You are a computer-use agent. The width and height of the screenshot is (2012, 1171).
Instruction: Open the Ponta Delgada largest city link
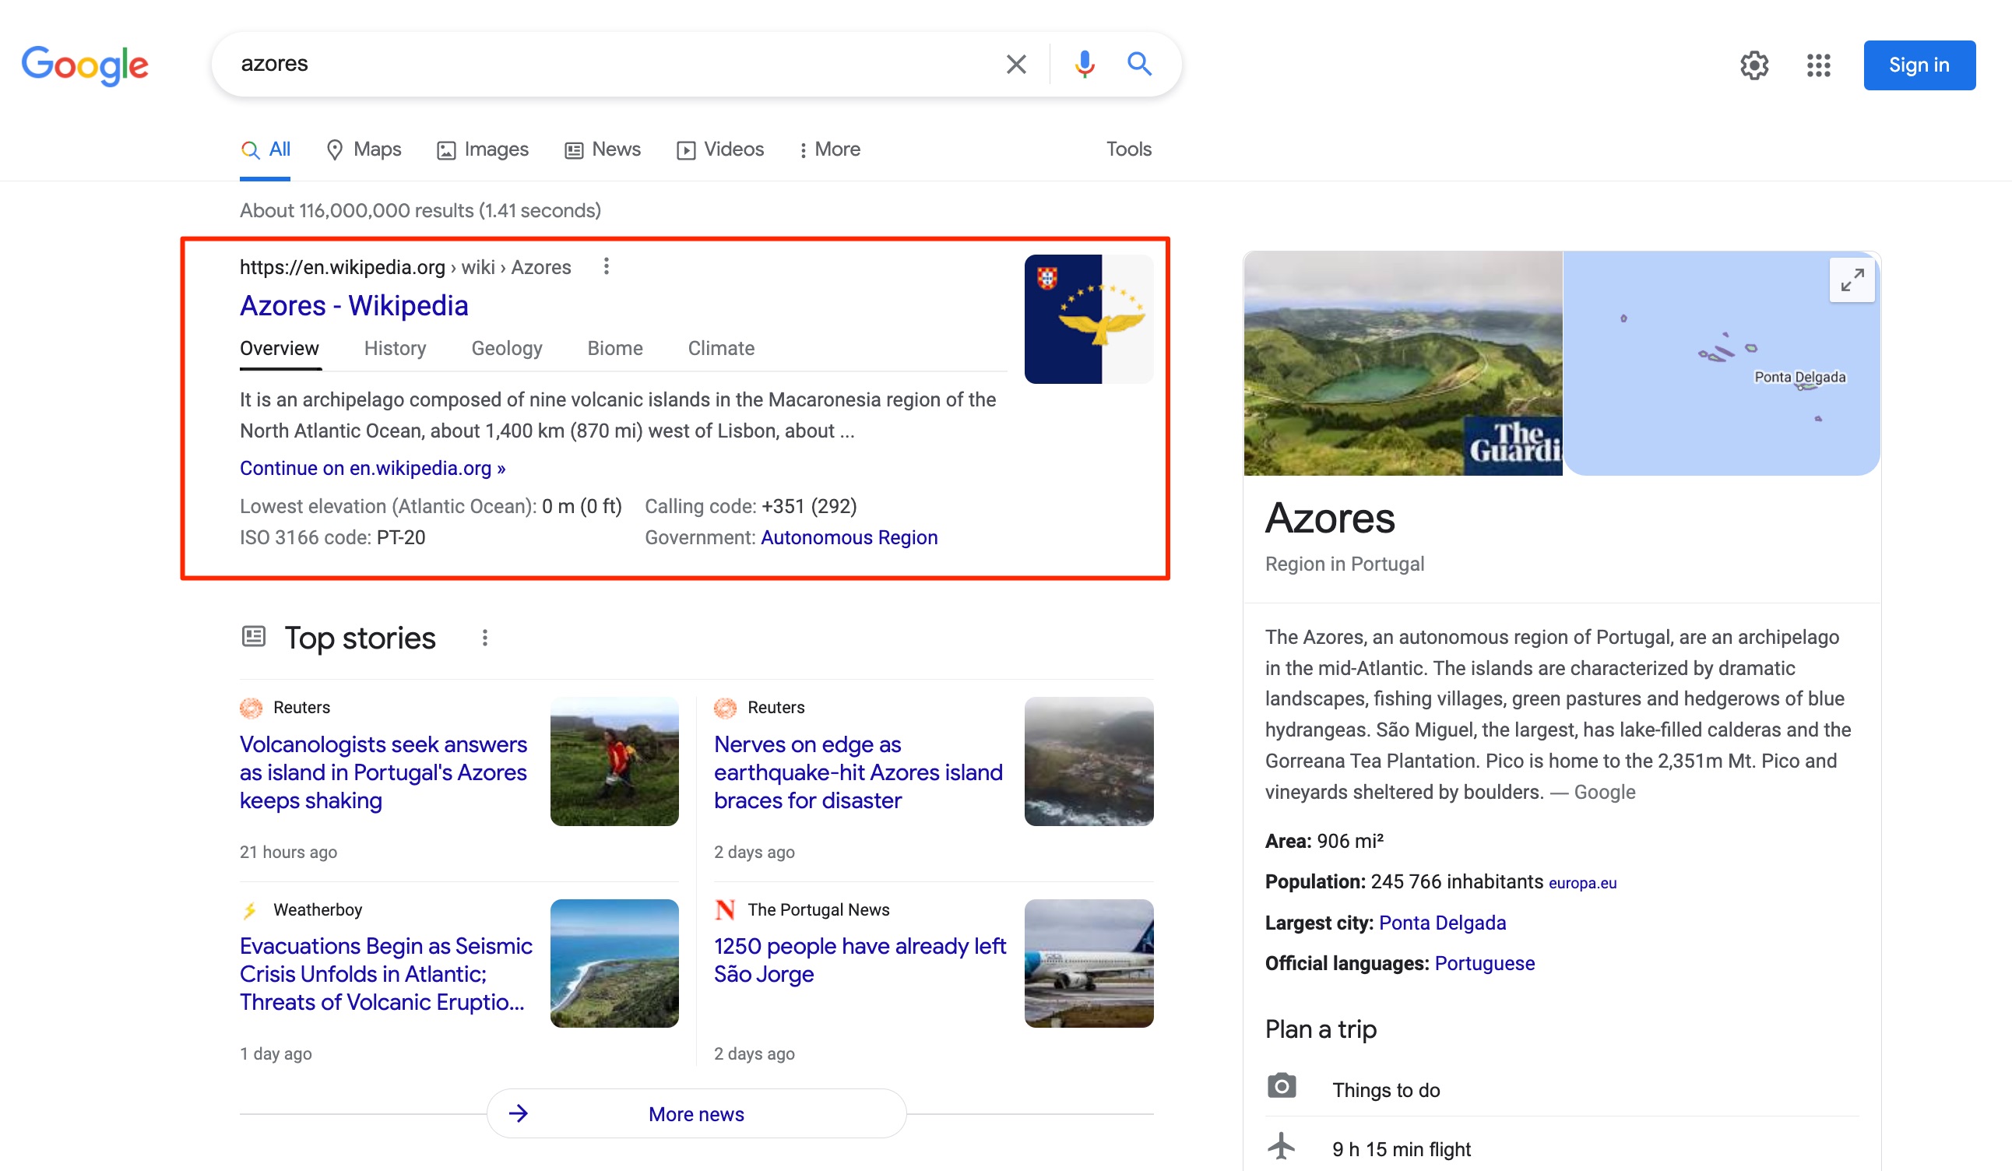click(1442, 923)
